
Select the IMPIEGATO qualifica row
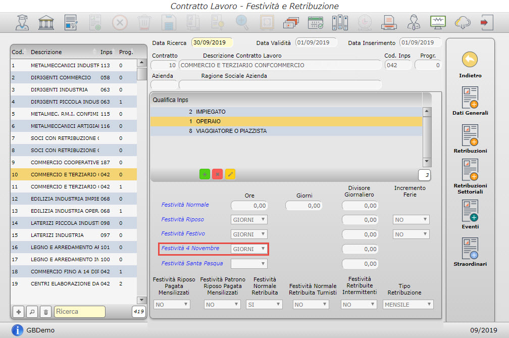point(286,112)
